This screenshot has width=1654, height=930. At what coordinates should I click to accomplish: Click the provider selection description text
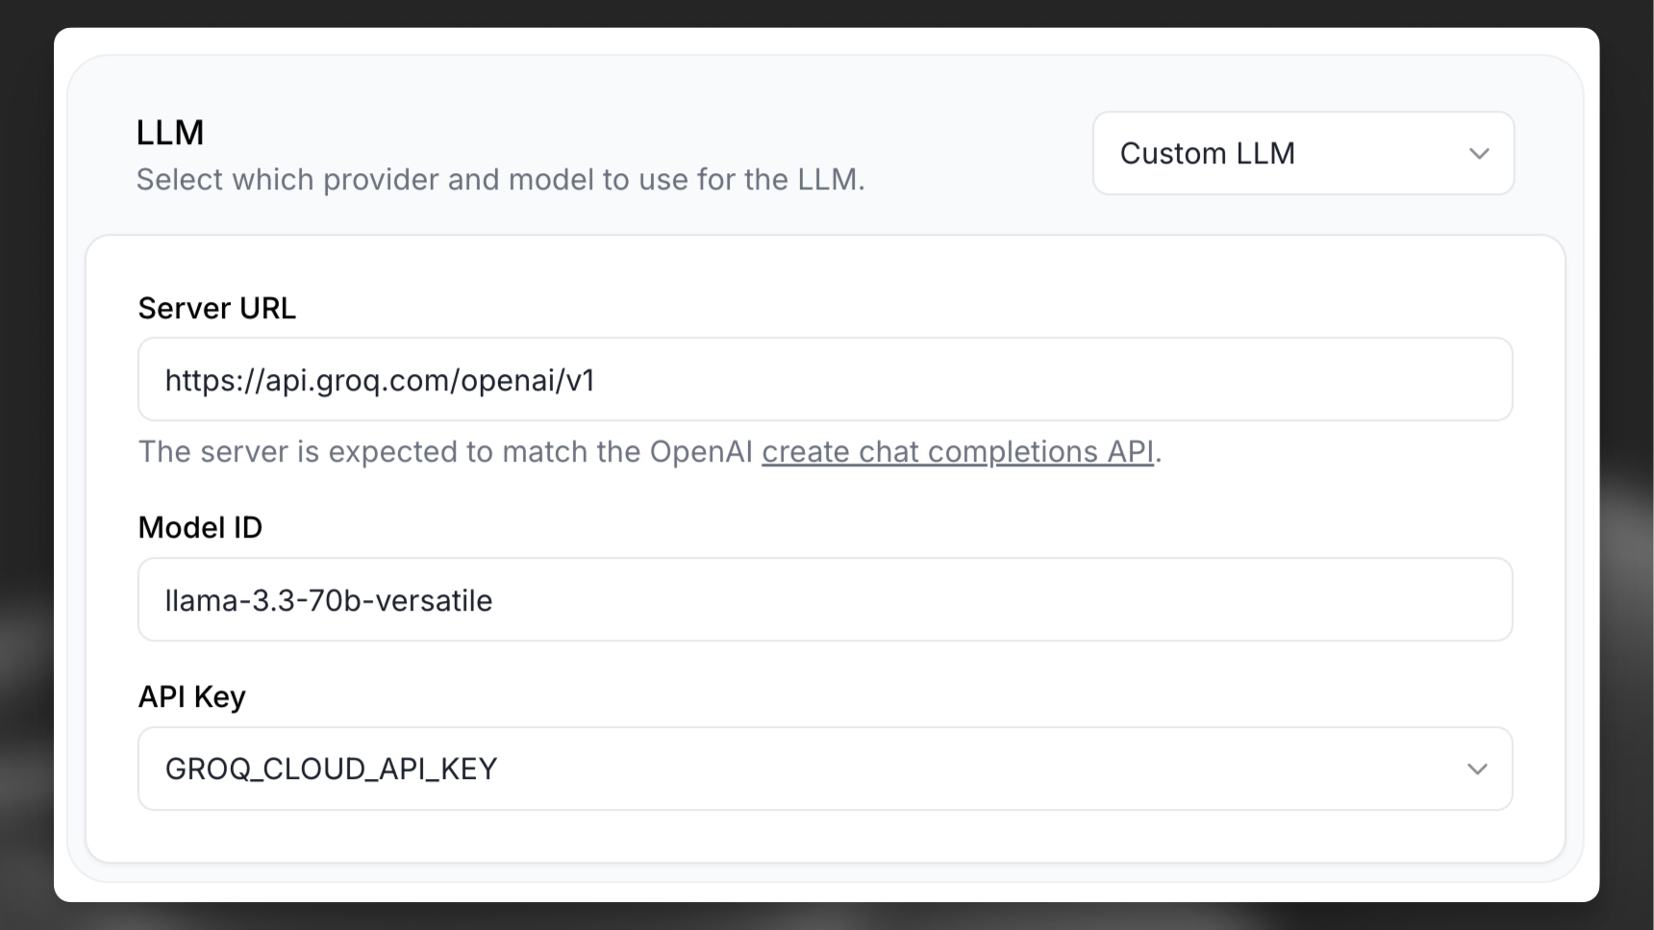point(500,179)
